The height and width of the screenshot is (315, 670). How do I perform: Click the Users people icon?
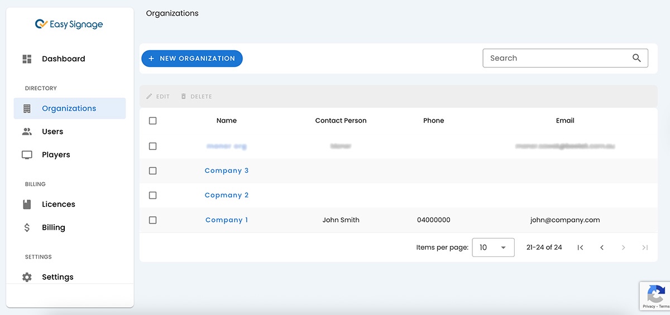[27, 132]
